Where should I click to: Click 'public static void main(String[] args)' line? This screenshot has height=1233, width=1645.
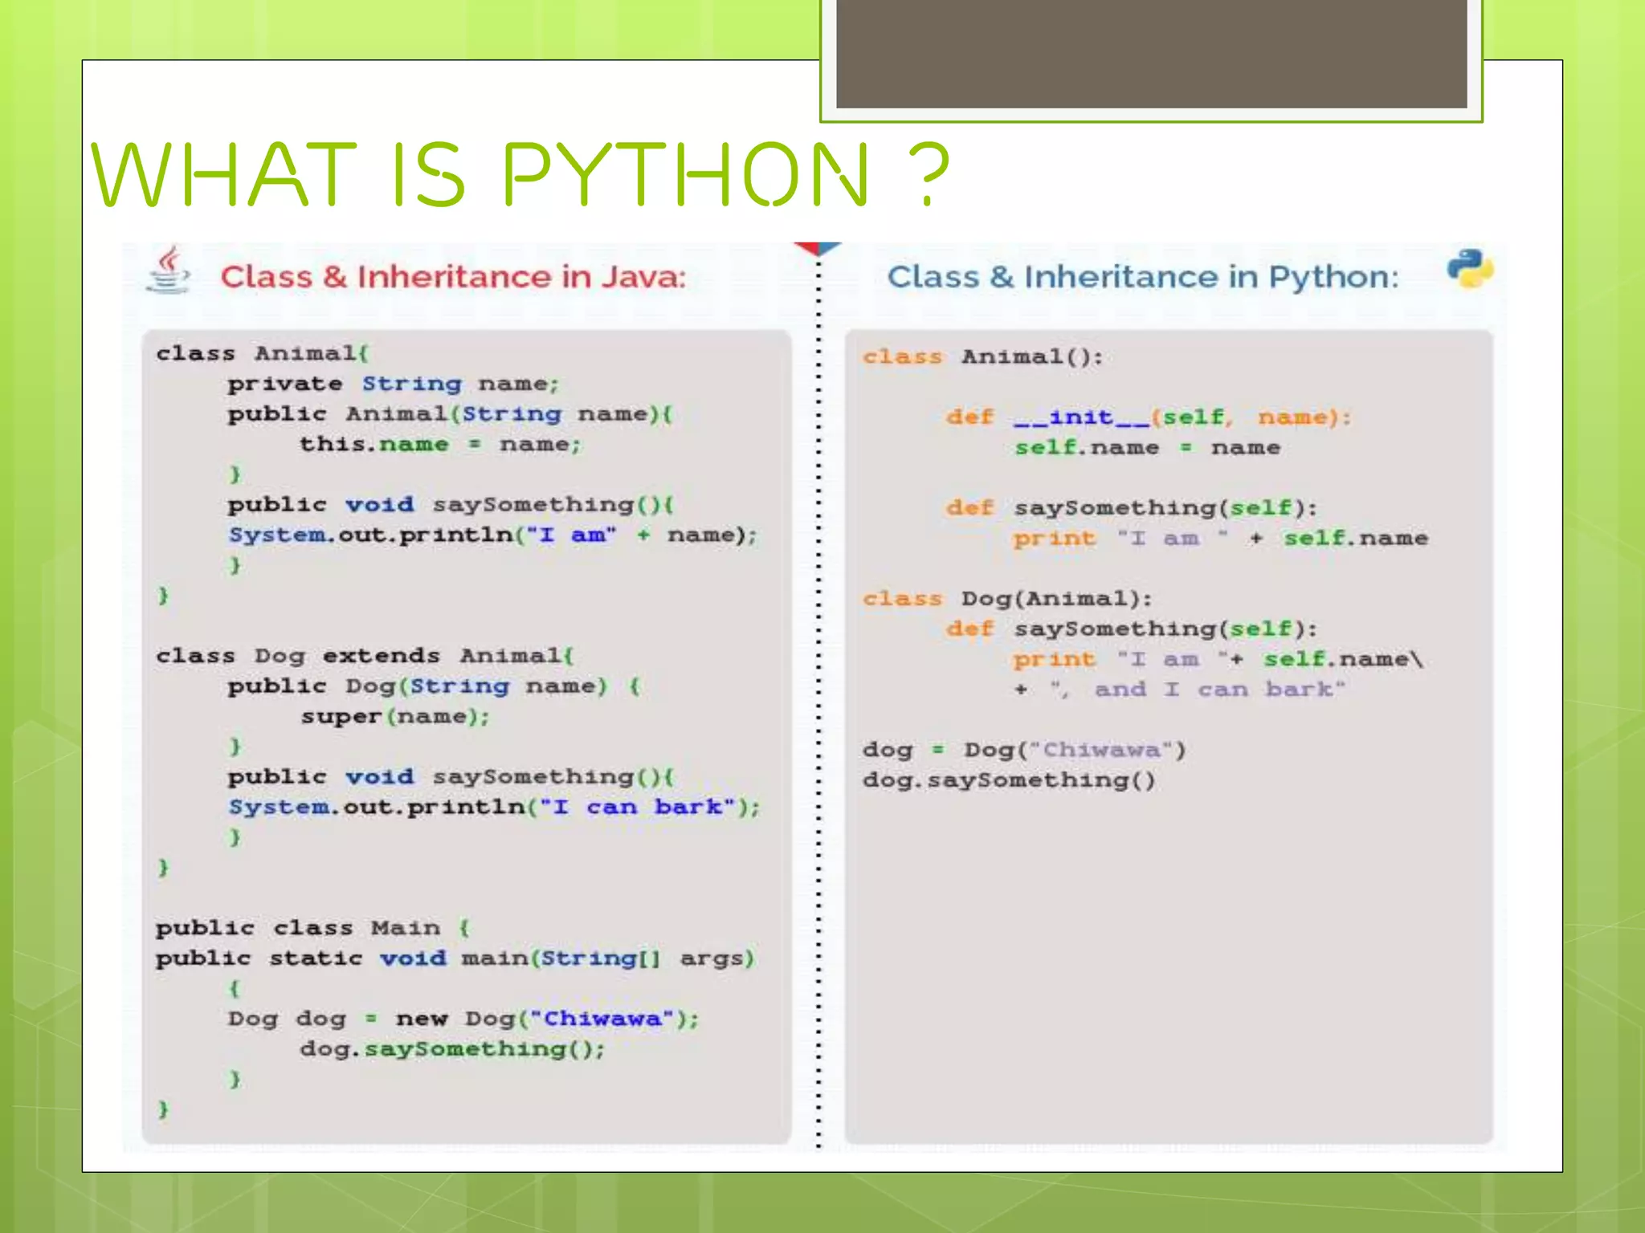tap(455, 958)
